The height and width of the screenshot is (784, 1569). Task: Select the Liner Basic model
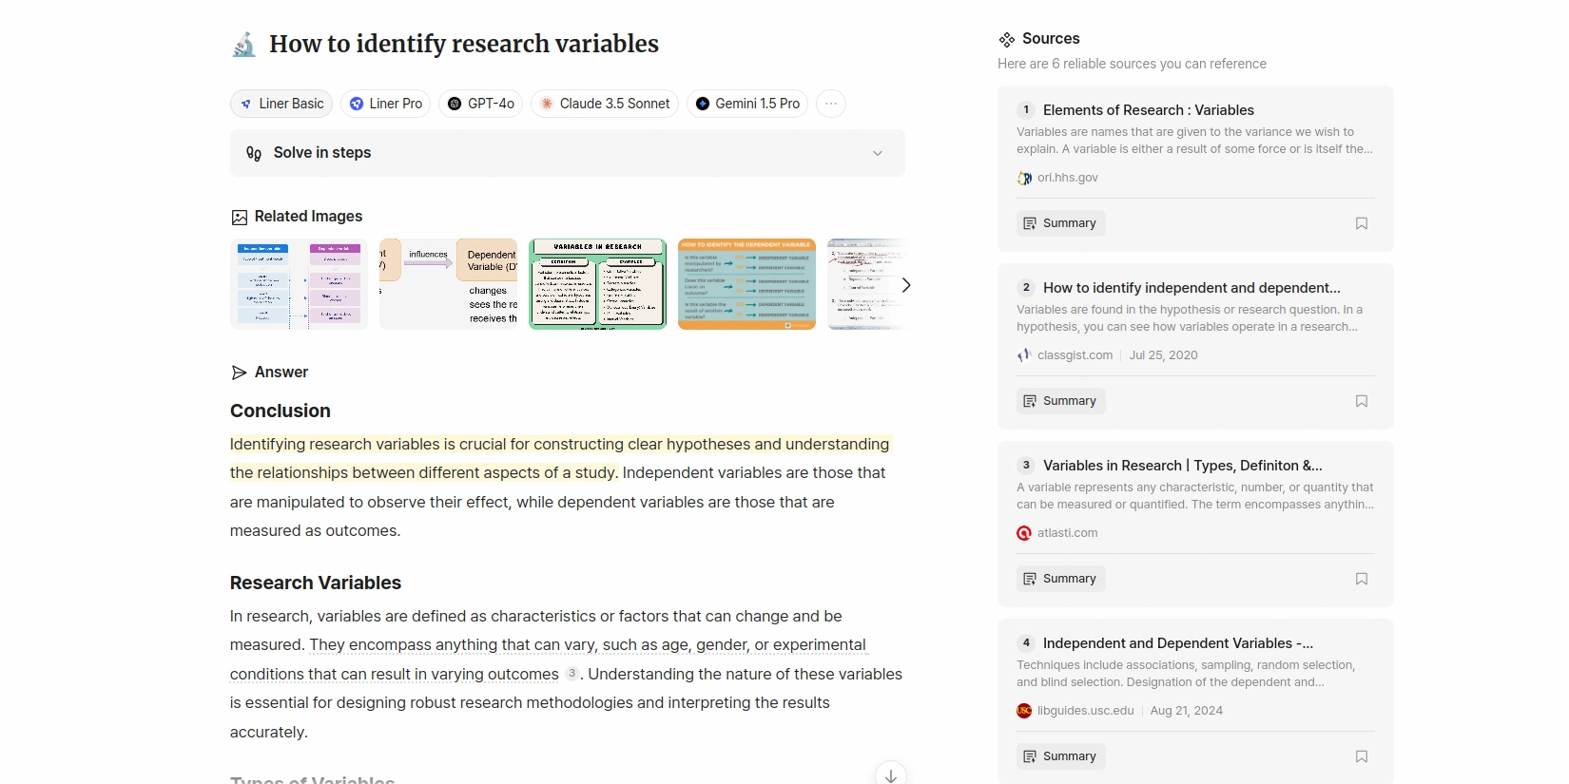point(281,104)
